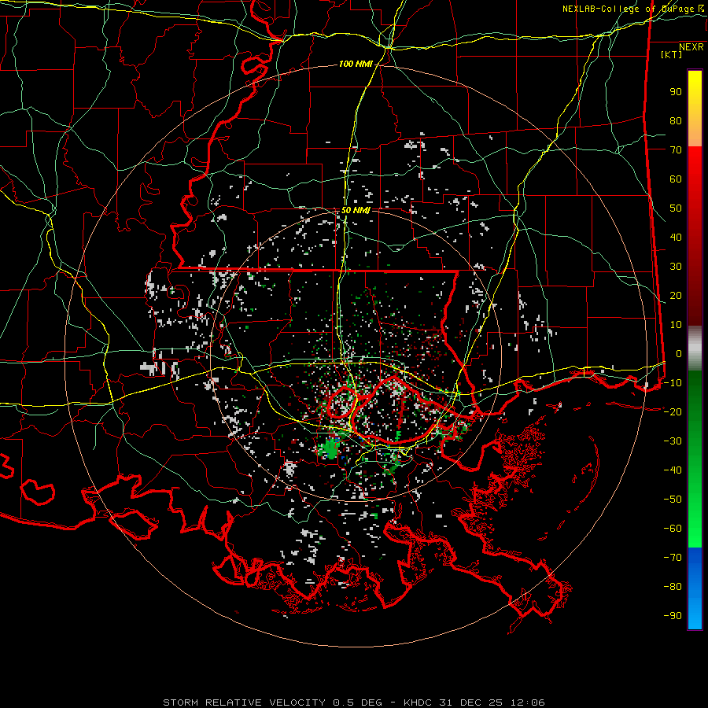Click the positive 80 scale value
The image size is (708, 708).
pyautogui.click(x=676, y=120)
